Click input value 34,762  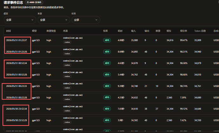[134, 75]
